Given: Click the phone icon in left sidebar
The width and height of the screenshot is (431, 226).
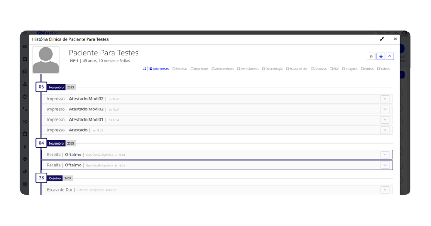Looking at the screenshot, I should click(25, 109).
